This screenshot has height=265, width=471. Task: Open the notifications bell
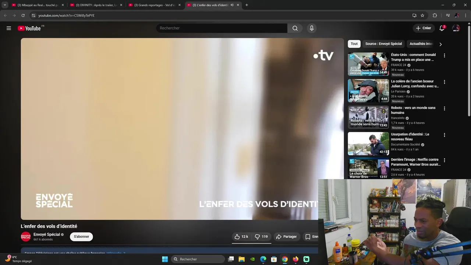click(x=442, y=28)
